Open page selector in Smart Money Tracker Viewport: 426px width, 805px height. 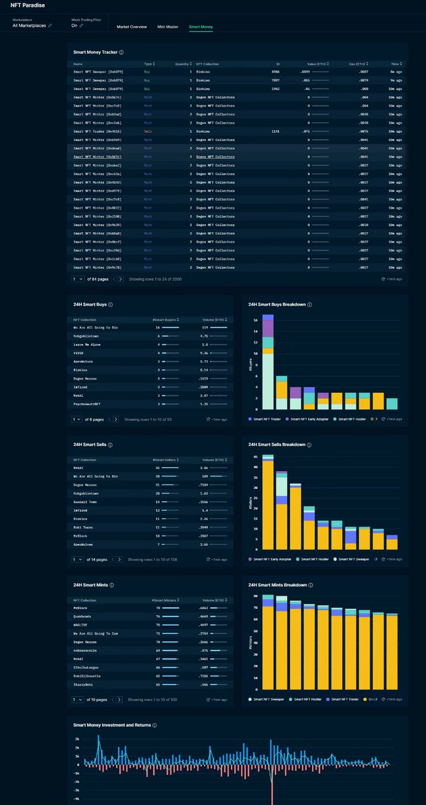tap(78, 278)
